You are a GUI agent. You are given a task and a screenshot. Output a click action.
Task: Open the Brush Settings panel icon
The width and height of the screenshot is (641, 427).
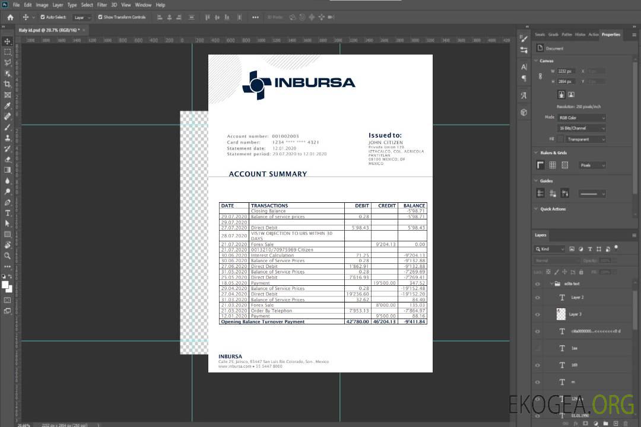(523, 39)
